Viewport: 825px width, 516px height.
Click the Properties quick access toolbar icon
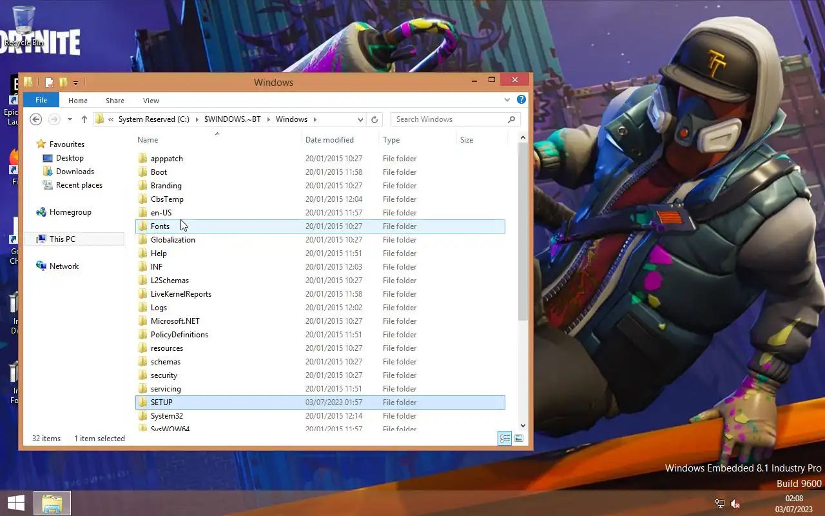(49, 83)
